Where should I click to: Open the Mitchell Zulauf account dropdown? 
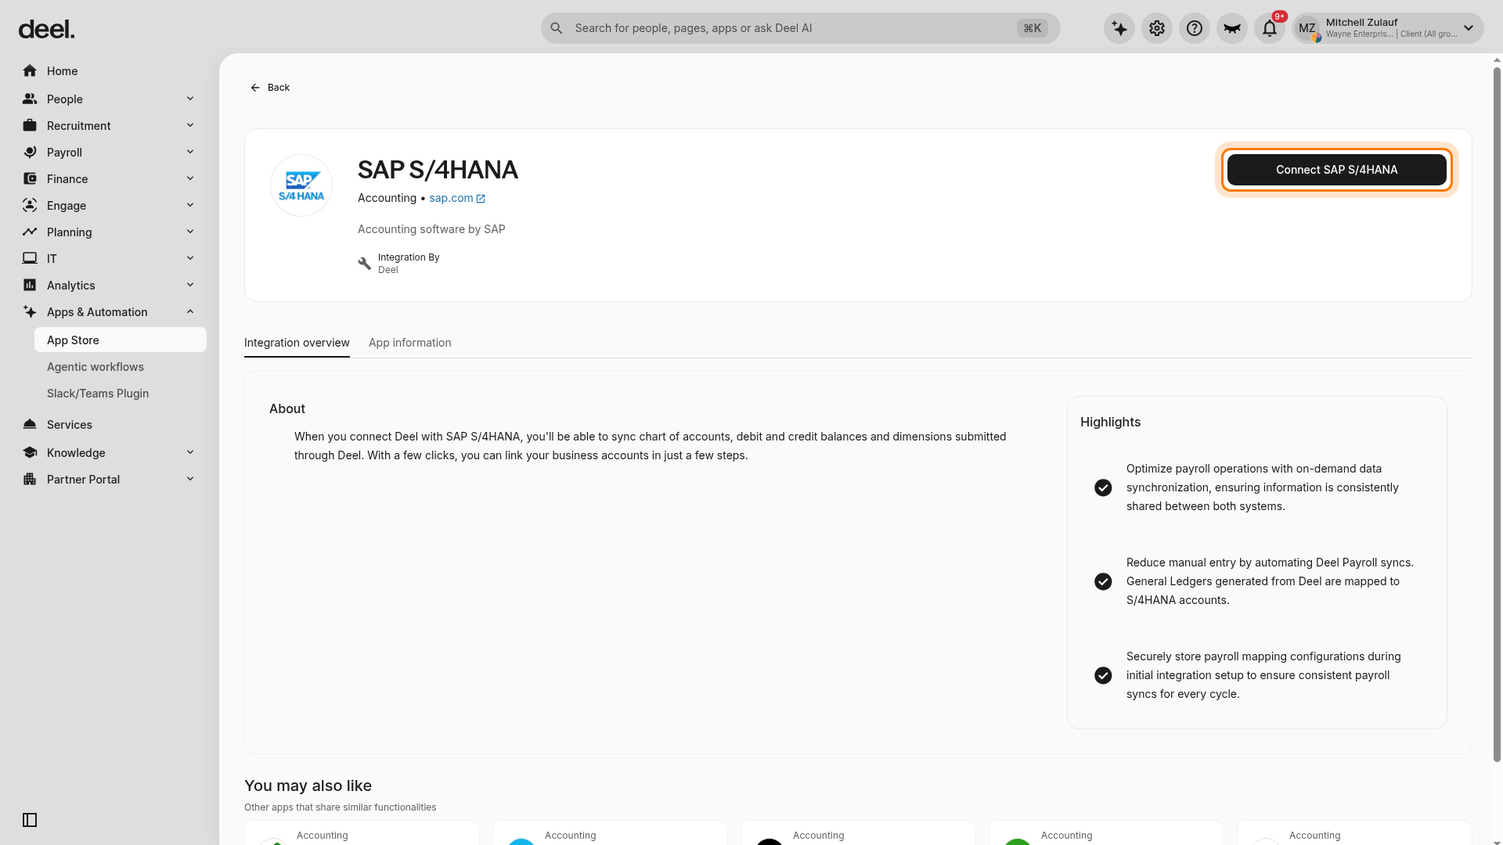(x=1388, y=29)
